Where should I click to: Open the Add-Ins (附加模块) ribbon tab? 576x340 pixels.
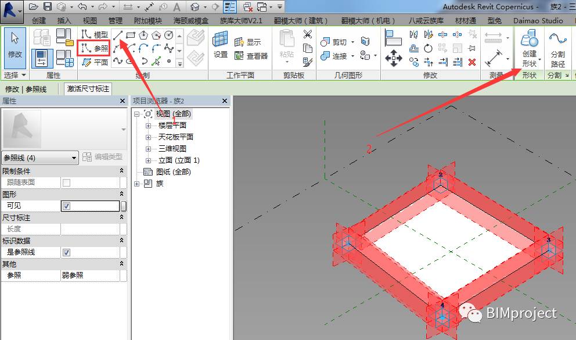(x=147, y=20)
